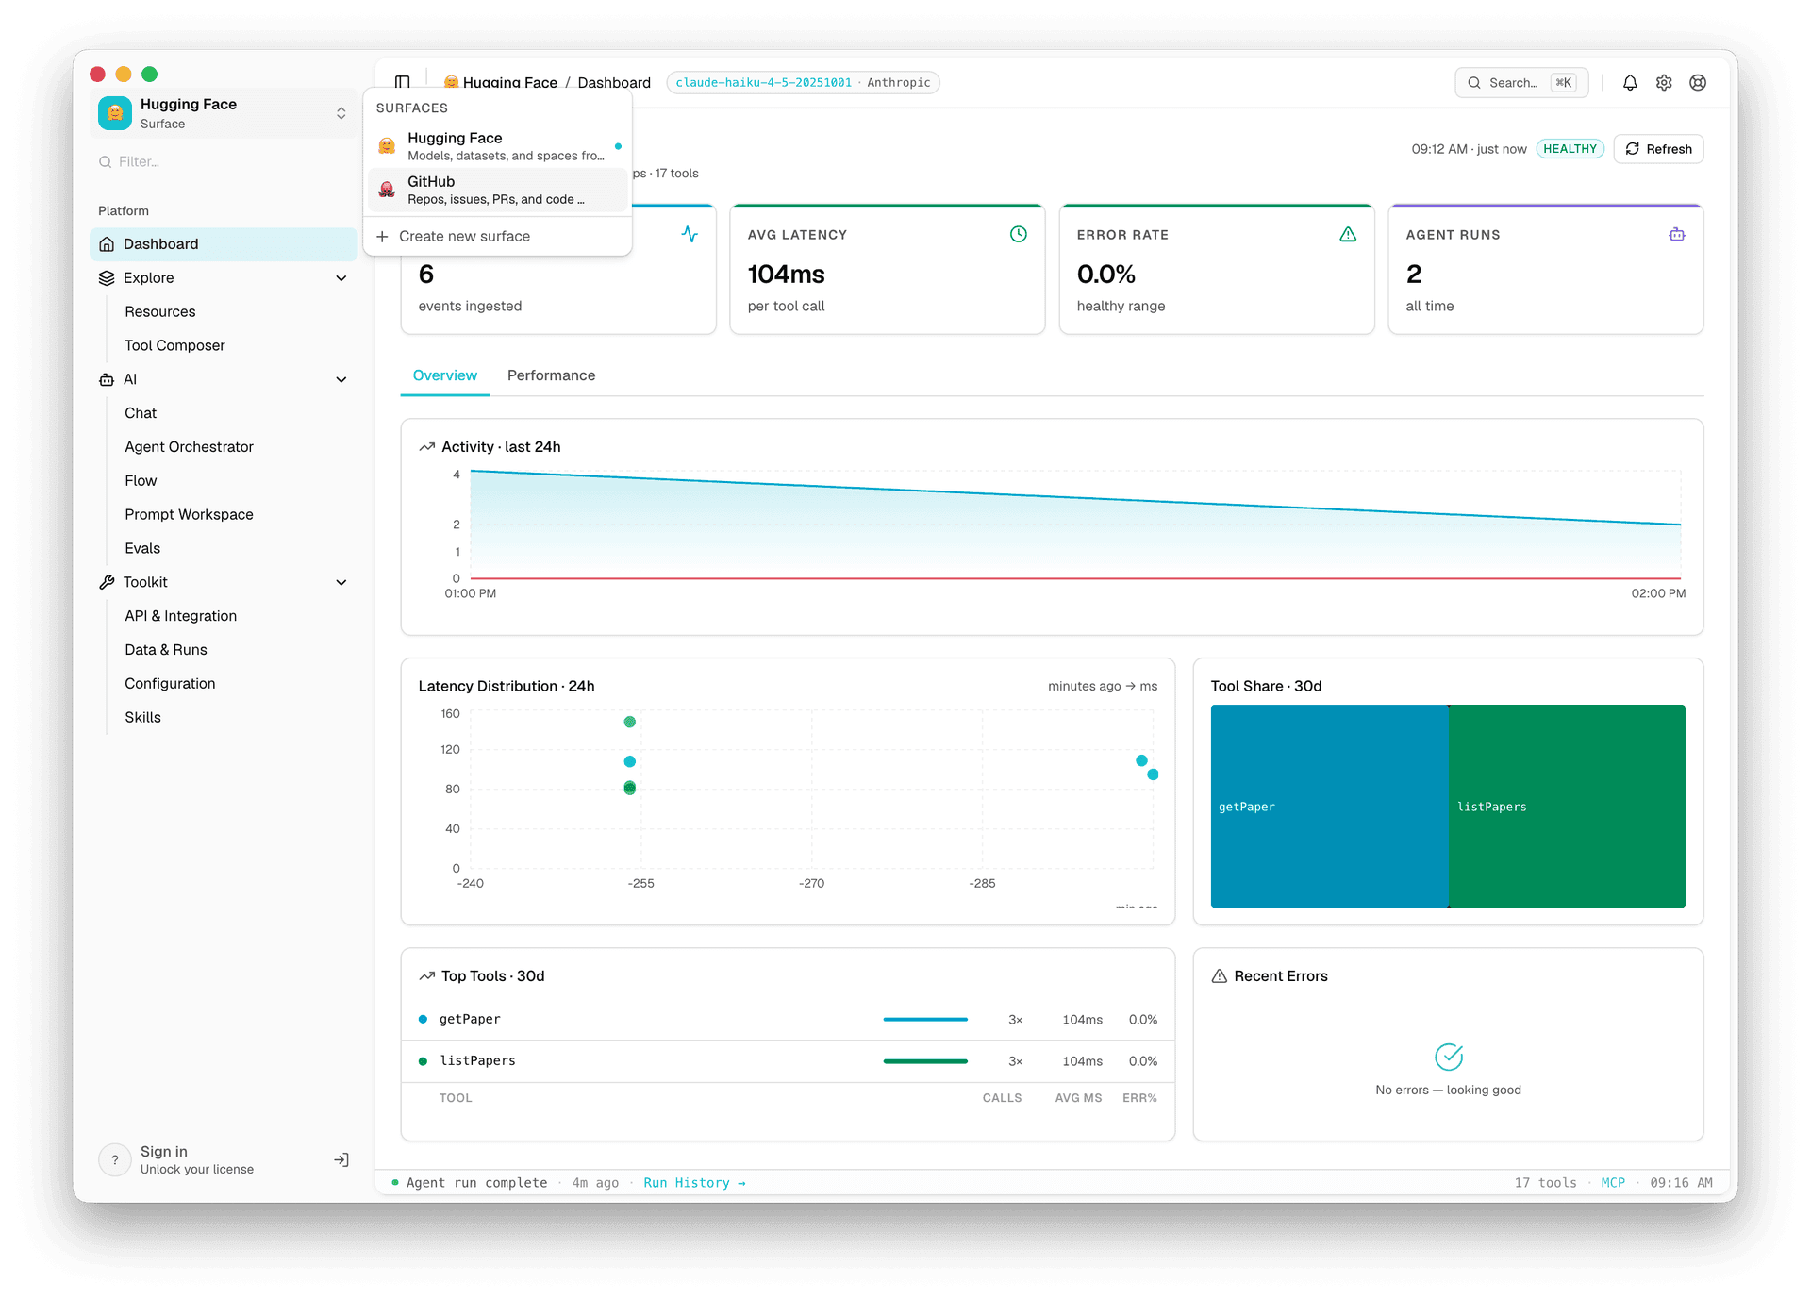
Task: Click the MCP status bar label
Action: [x=1613, y=1183]
